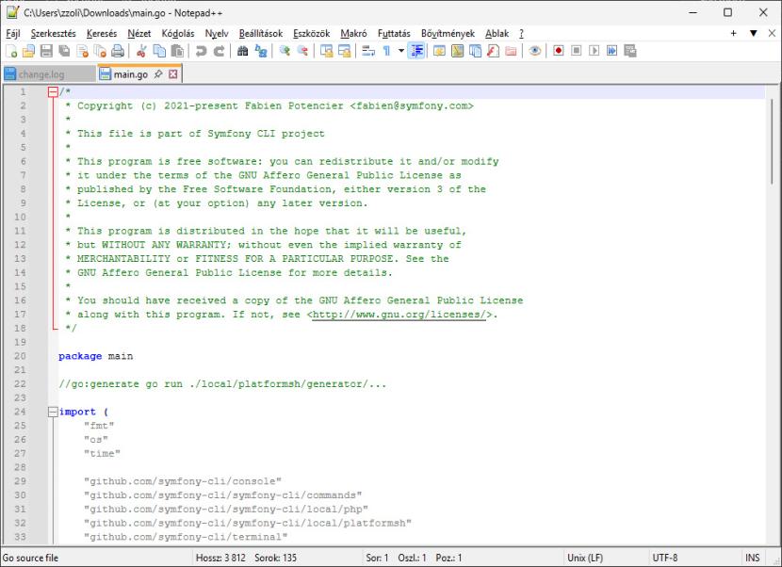782x567 pixels.
Task: Open the Kódolás menu
Action: pyautogui.click(x=177, y=33)
